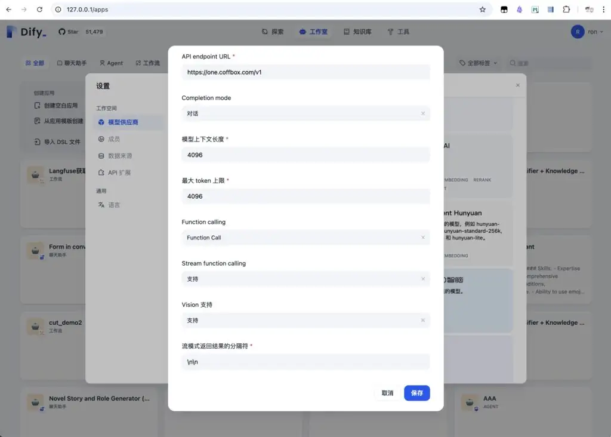This screenshot has height=437, width=611.
Task: Select 成员 in settings sidebar
Action: (113, 139)
